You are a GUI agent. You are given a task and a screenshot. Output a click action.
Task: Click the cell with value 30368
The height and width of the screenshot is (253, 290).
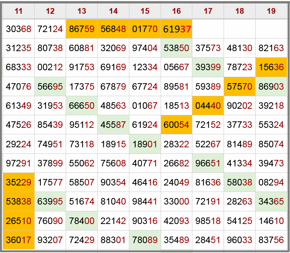point(18,29)
